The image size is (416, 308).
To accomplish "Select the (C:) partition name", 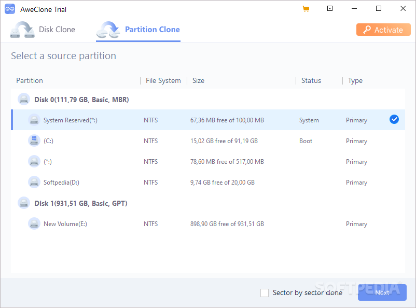I will (49, 141).
